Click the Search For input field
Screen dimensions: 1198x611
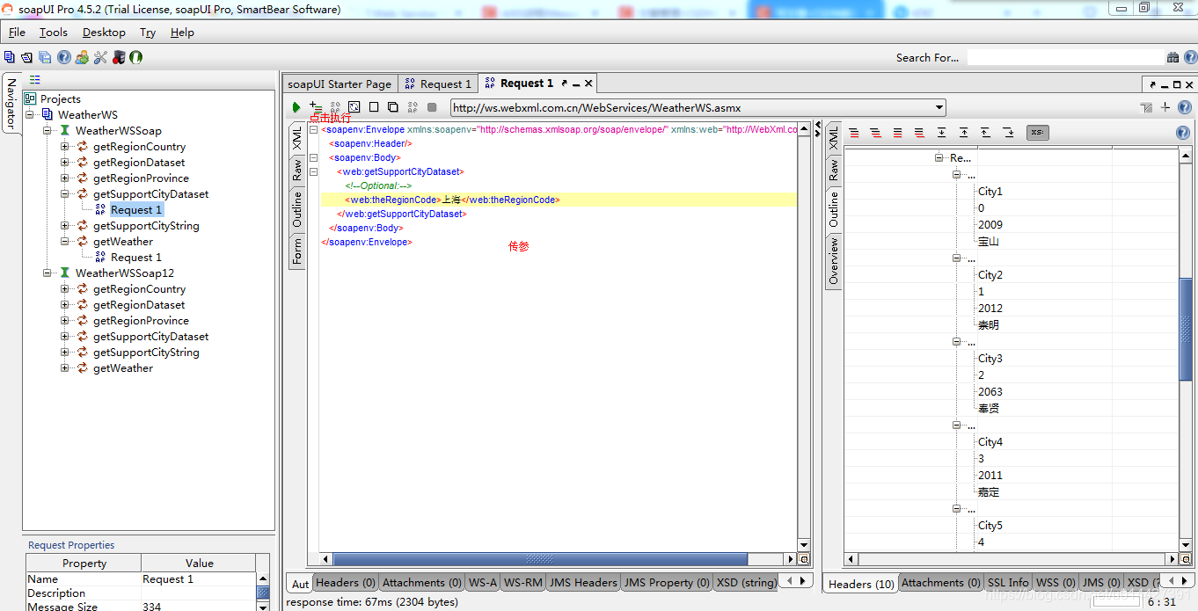pos(1064,57)
